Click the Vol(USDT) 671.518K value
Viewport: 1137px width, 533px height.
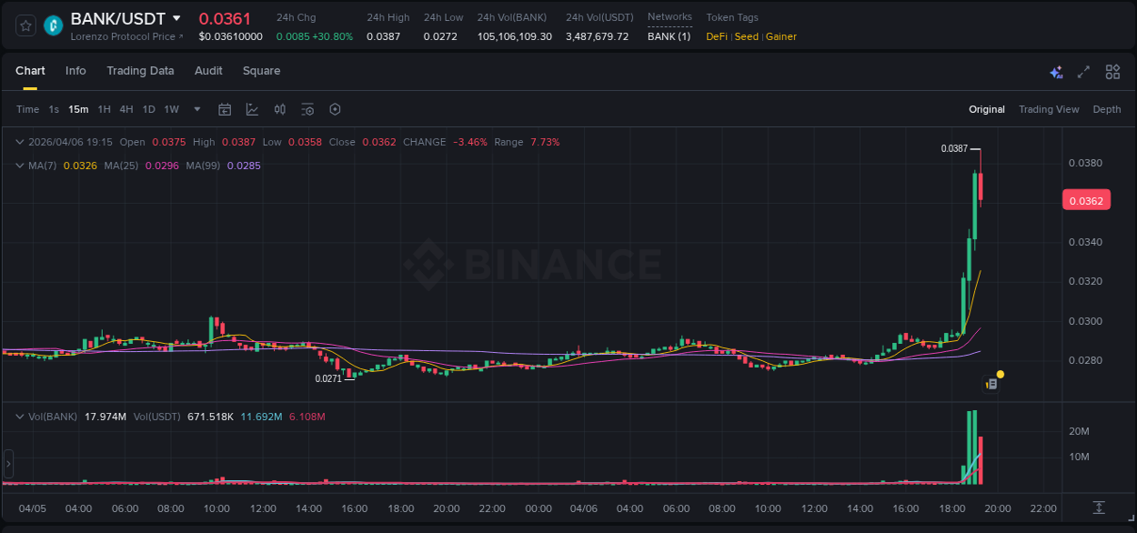(210, 417)
